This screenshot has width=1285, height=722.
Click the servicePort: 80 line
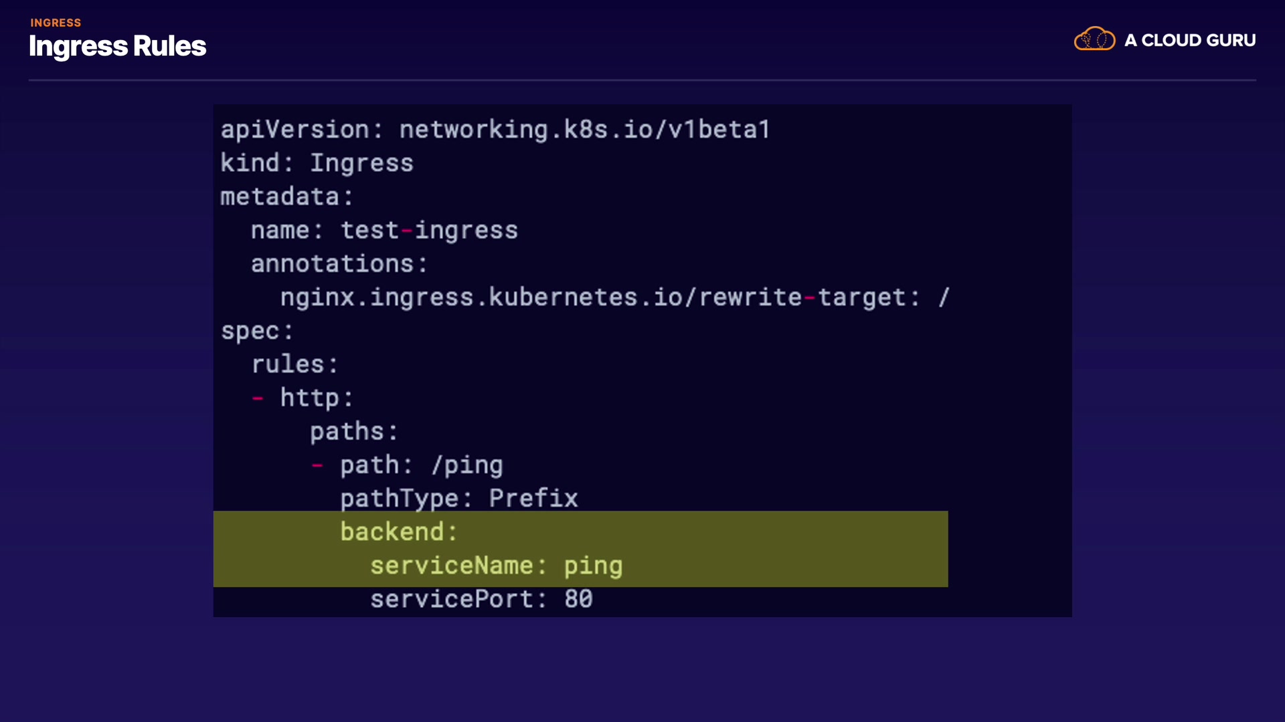pos(481,599)
